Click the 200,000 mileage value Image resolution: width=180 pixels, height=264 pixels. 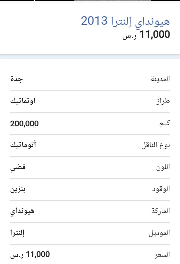[24, 124]
